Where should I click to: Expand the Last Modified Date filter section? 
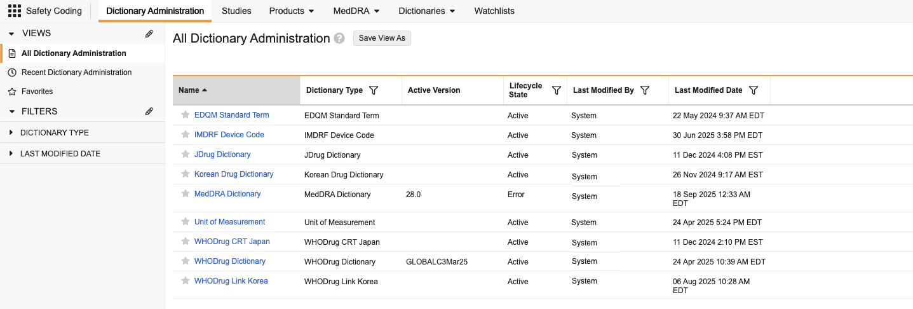pyautogui.click(x=60, y=154)
